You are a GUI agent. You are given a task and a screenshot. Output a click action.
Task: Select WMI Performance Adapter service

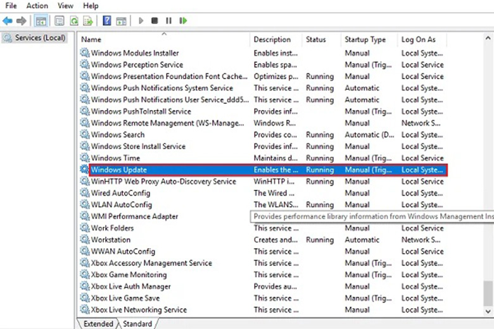pyautogui.click(x=134, y=216)
